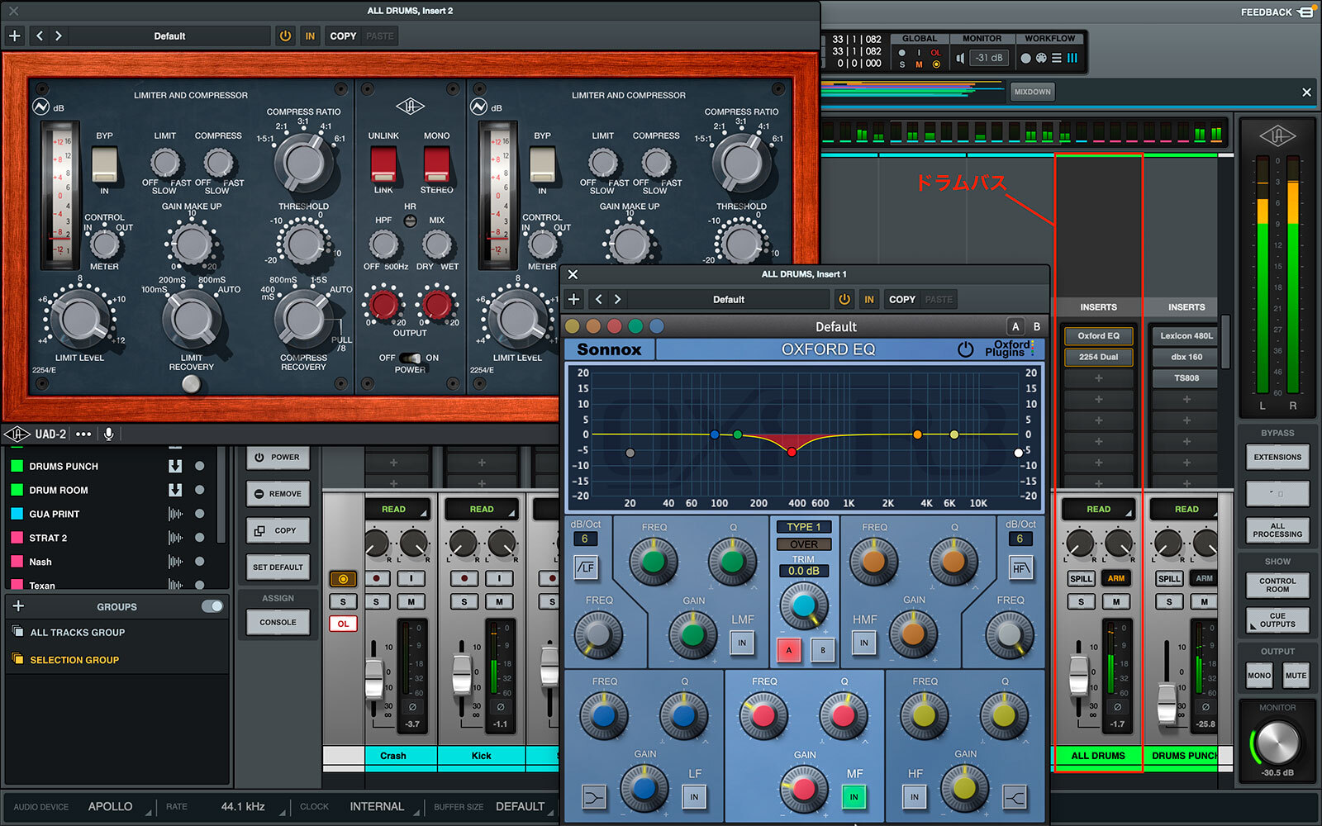Click the UAD-2 microphone icon

click(x=108, y=434)
